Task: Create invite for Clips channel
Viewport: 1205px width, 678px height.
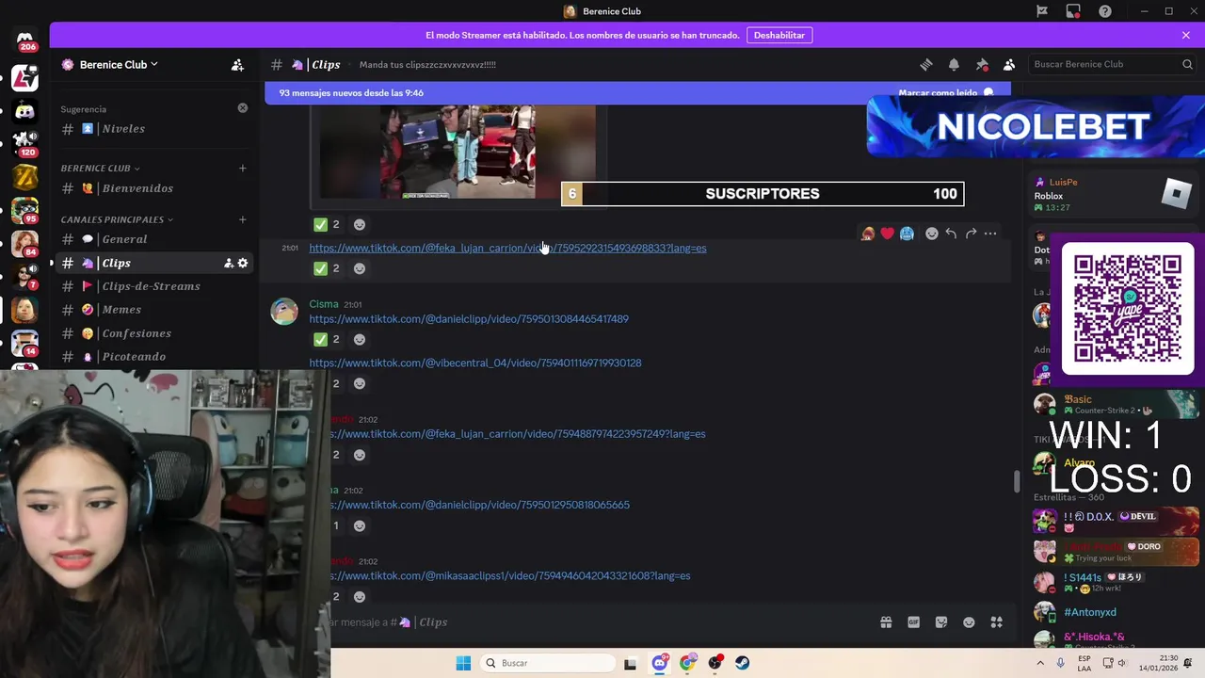Action: [228, 263]
